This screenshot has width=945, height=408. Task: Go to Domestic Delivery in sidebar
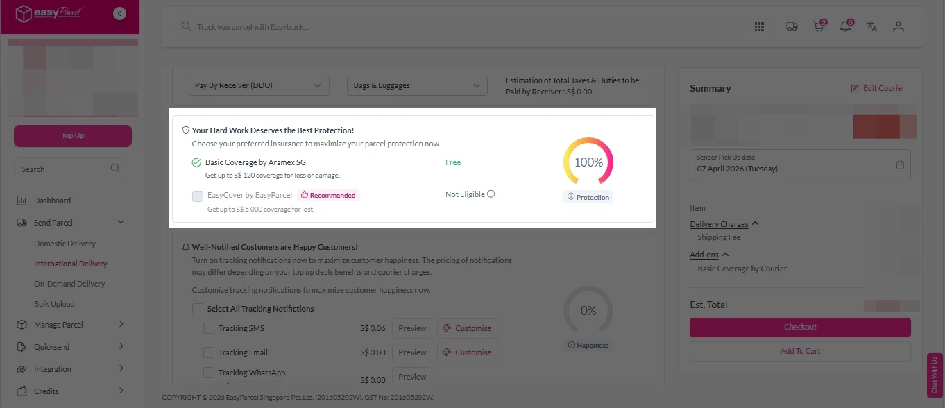[x=65, y=244]
